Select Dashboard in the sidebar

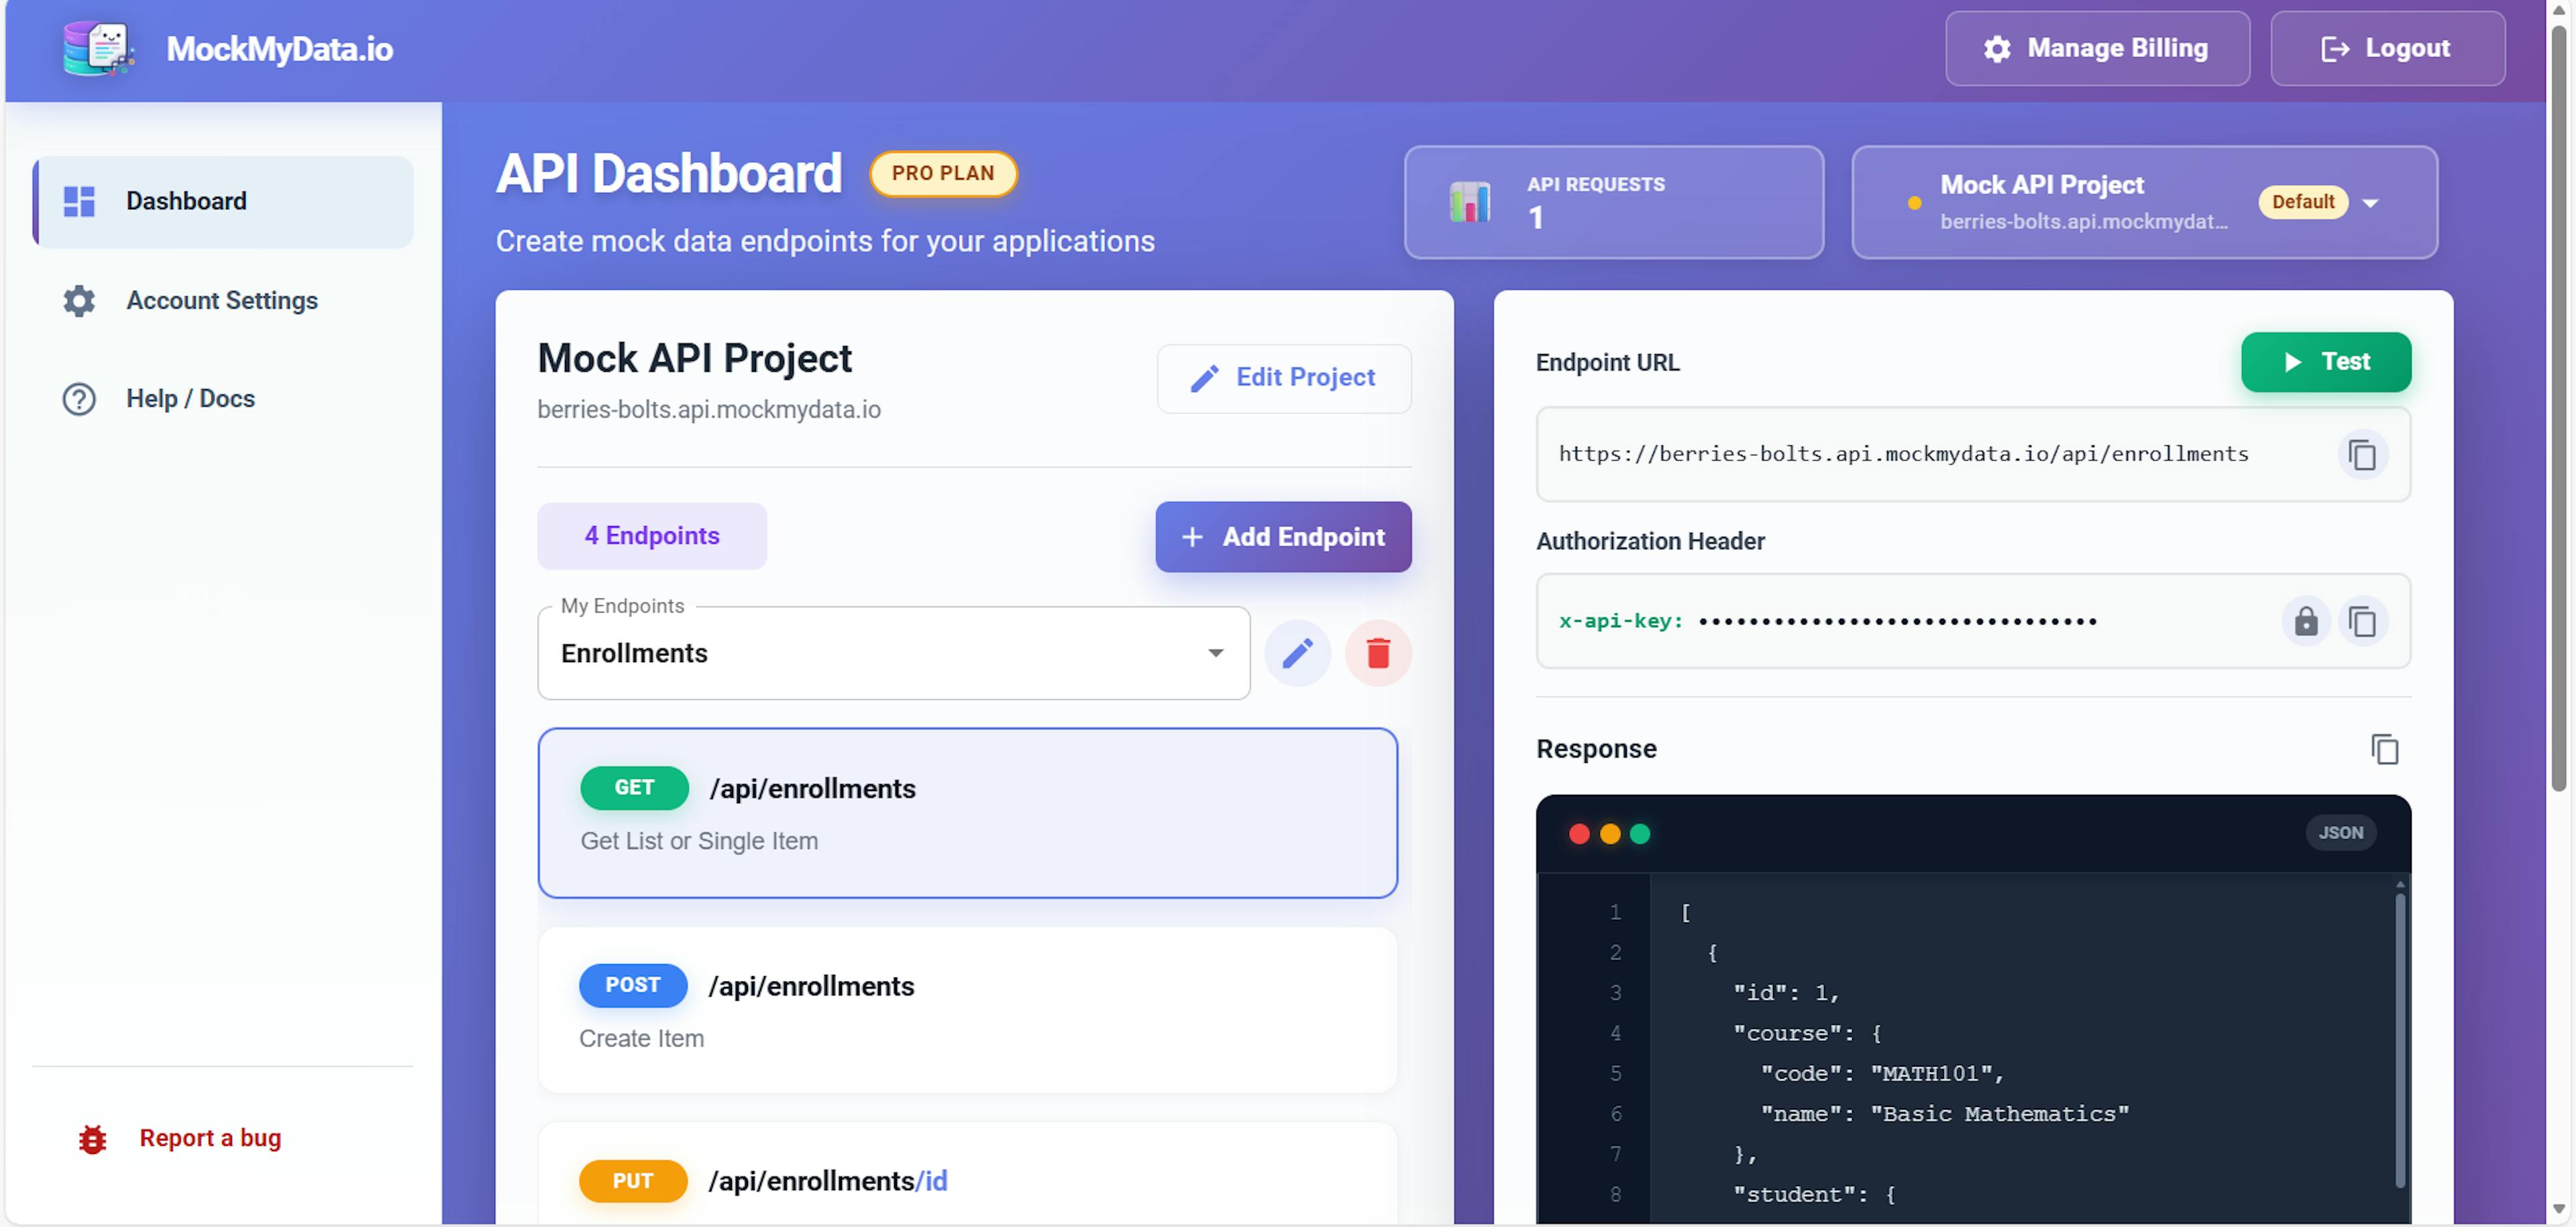[x=186, y=201]
